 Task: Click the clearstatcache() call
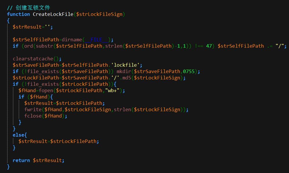[37, 59]
